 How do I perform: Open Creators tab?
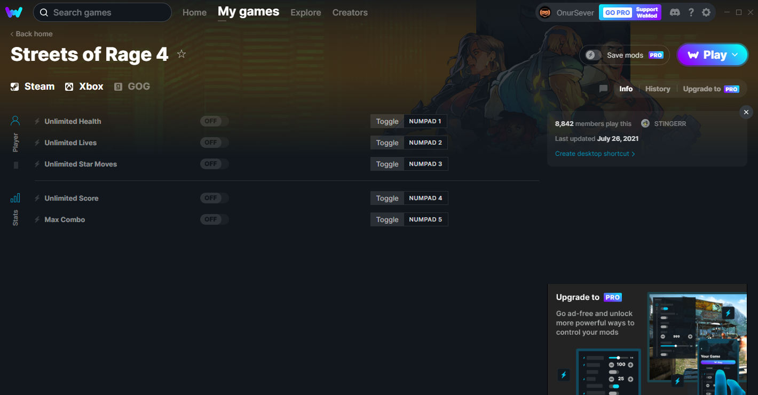pyautogui.click(x=350, y=12)
